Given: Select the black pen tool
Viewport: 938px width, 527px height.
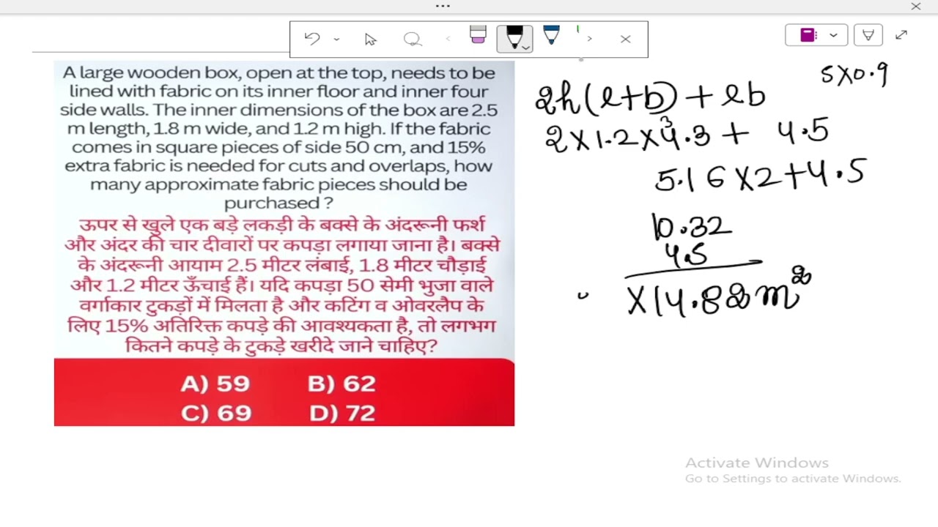Looking at the screenshot, I should pos(514,37).
